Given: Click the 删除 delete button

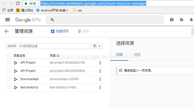Looking at the screenshot, I should pyautogui.click(x=83, y=31).
